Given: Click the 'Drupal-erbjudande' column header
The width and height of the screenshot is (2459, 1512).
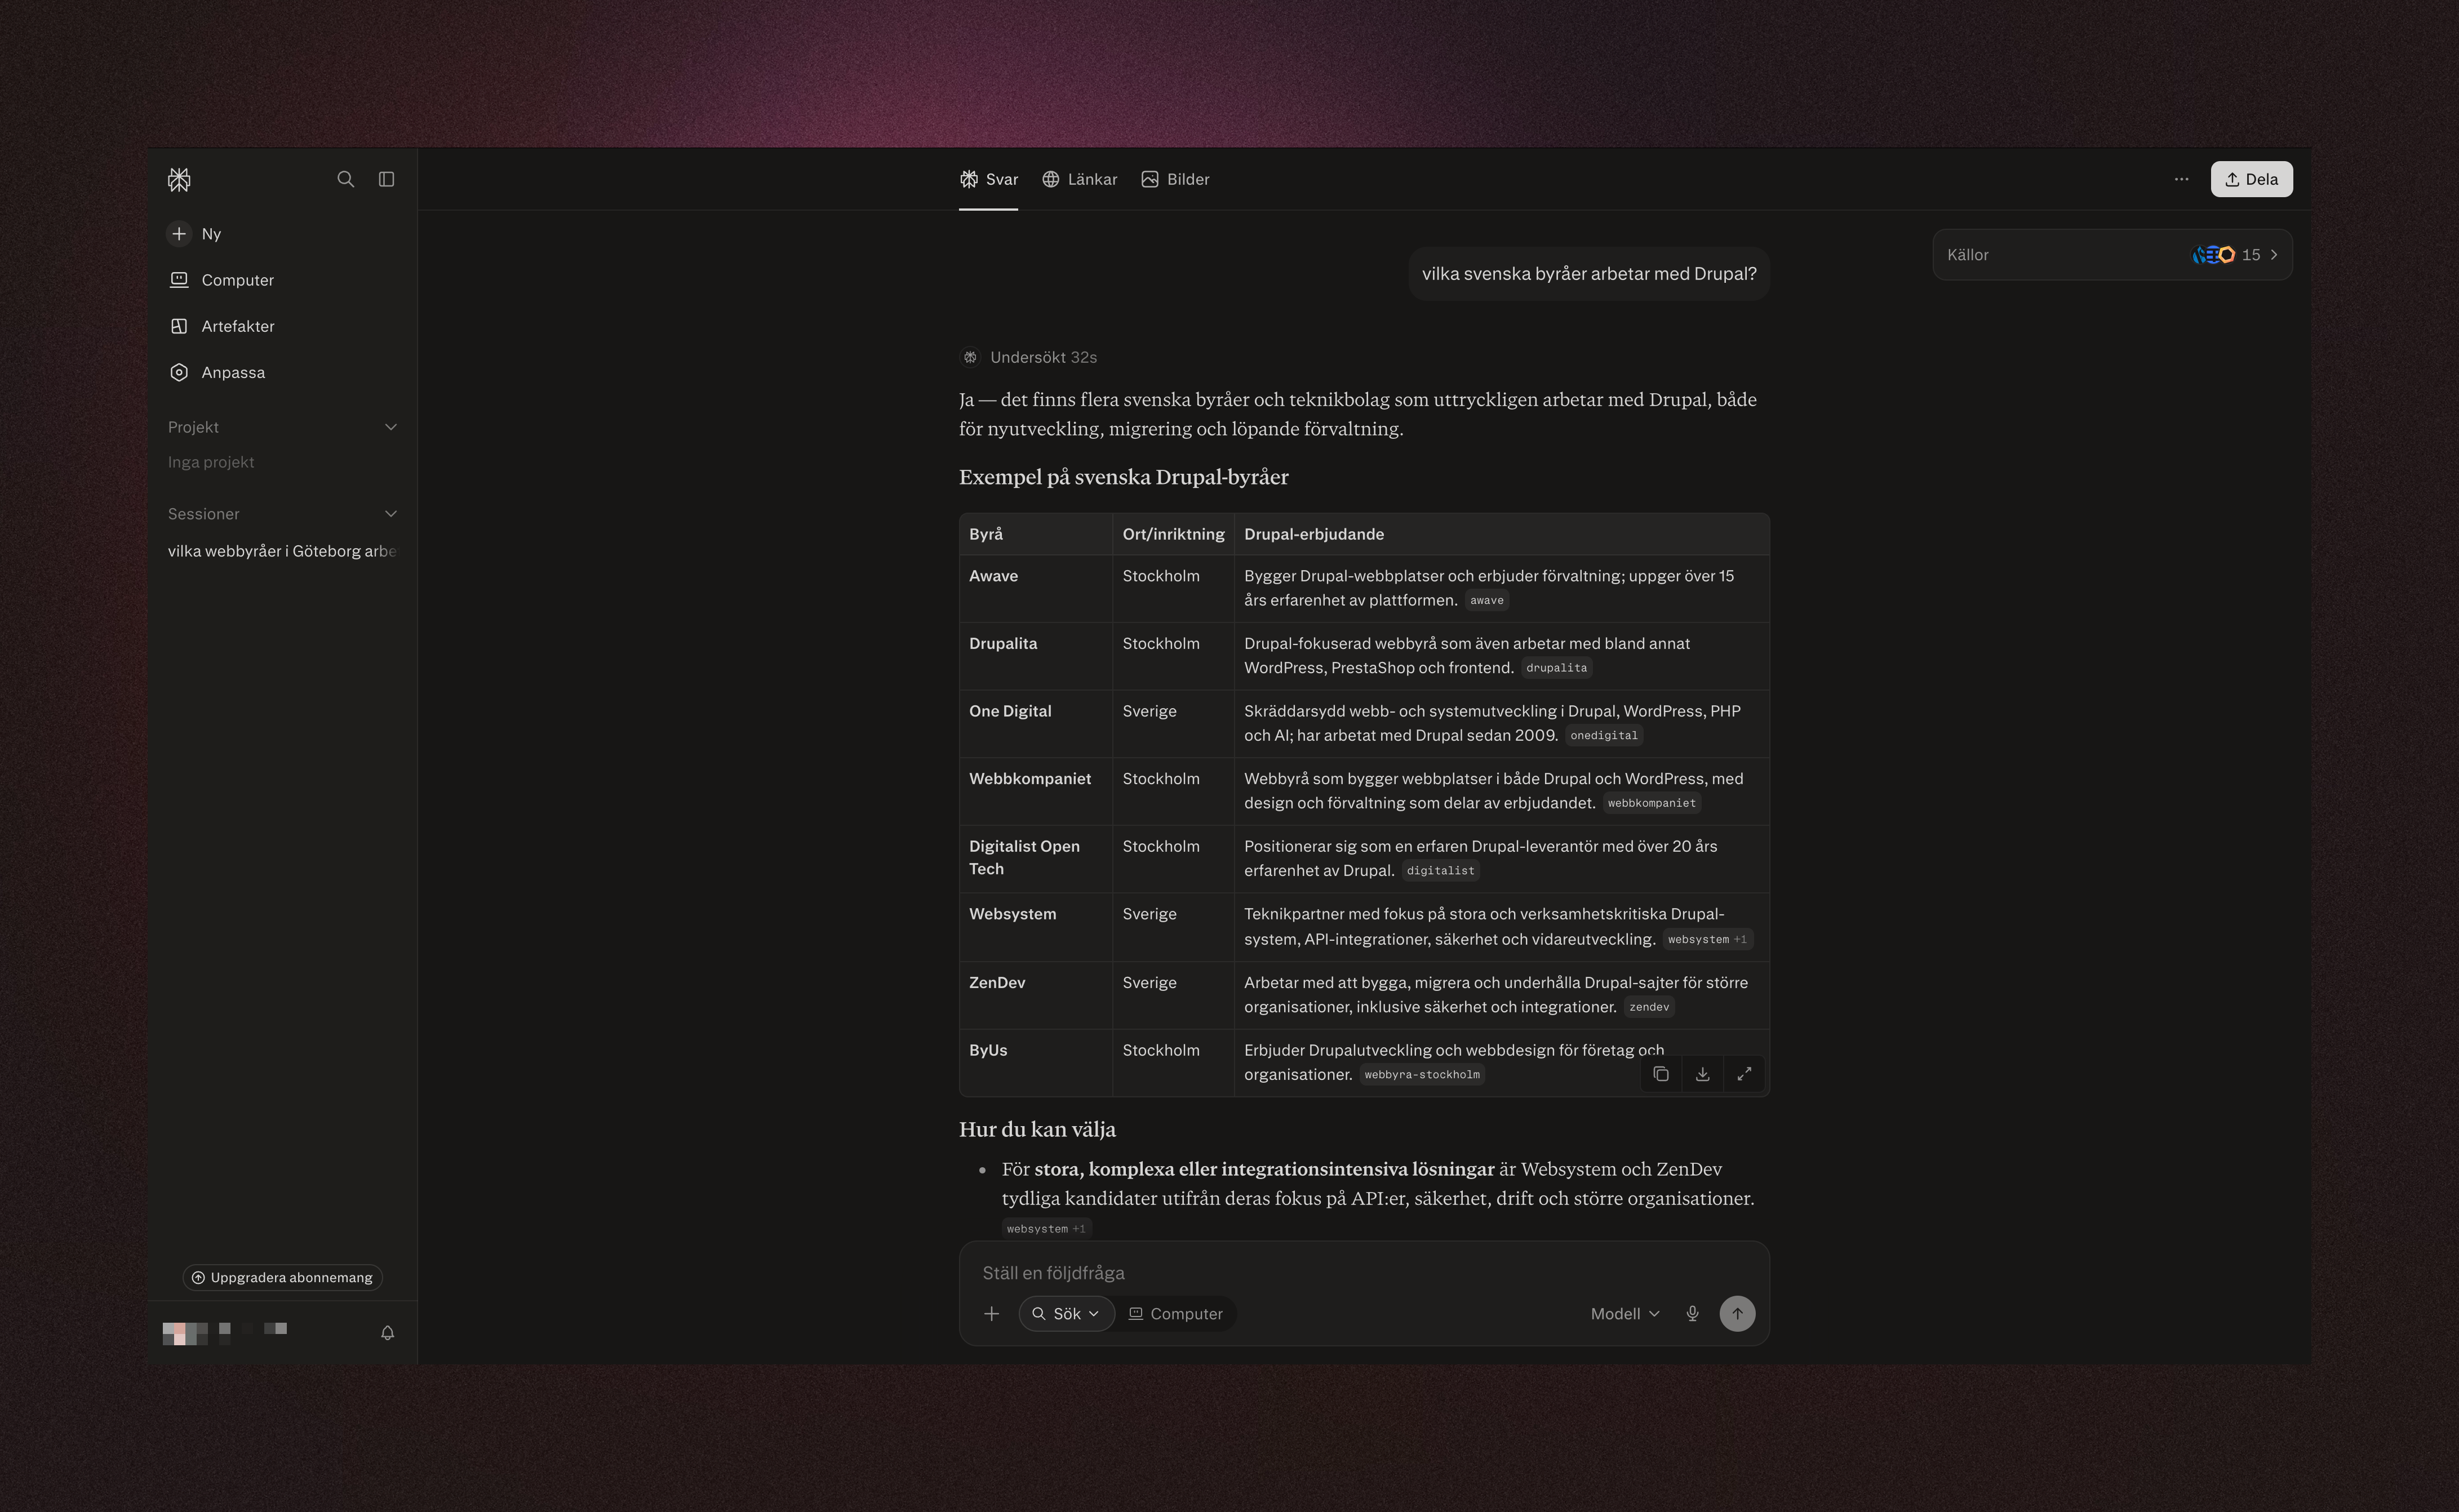Looking at the screenshot, I should pyautogui.click(x=1502, y=534).
